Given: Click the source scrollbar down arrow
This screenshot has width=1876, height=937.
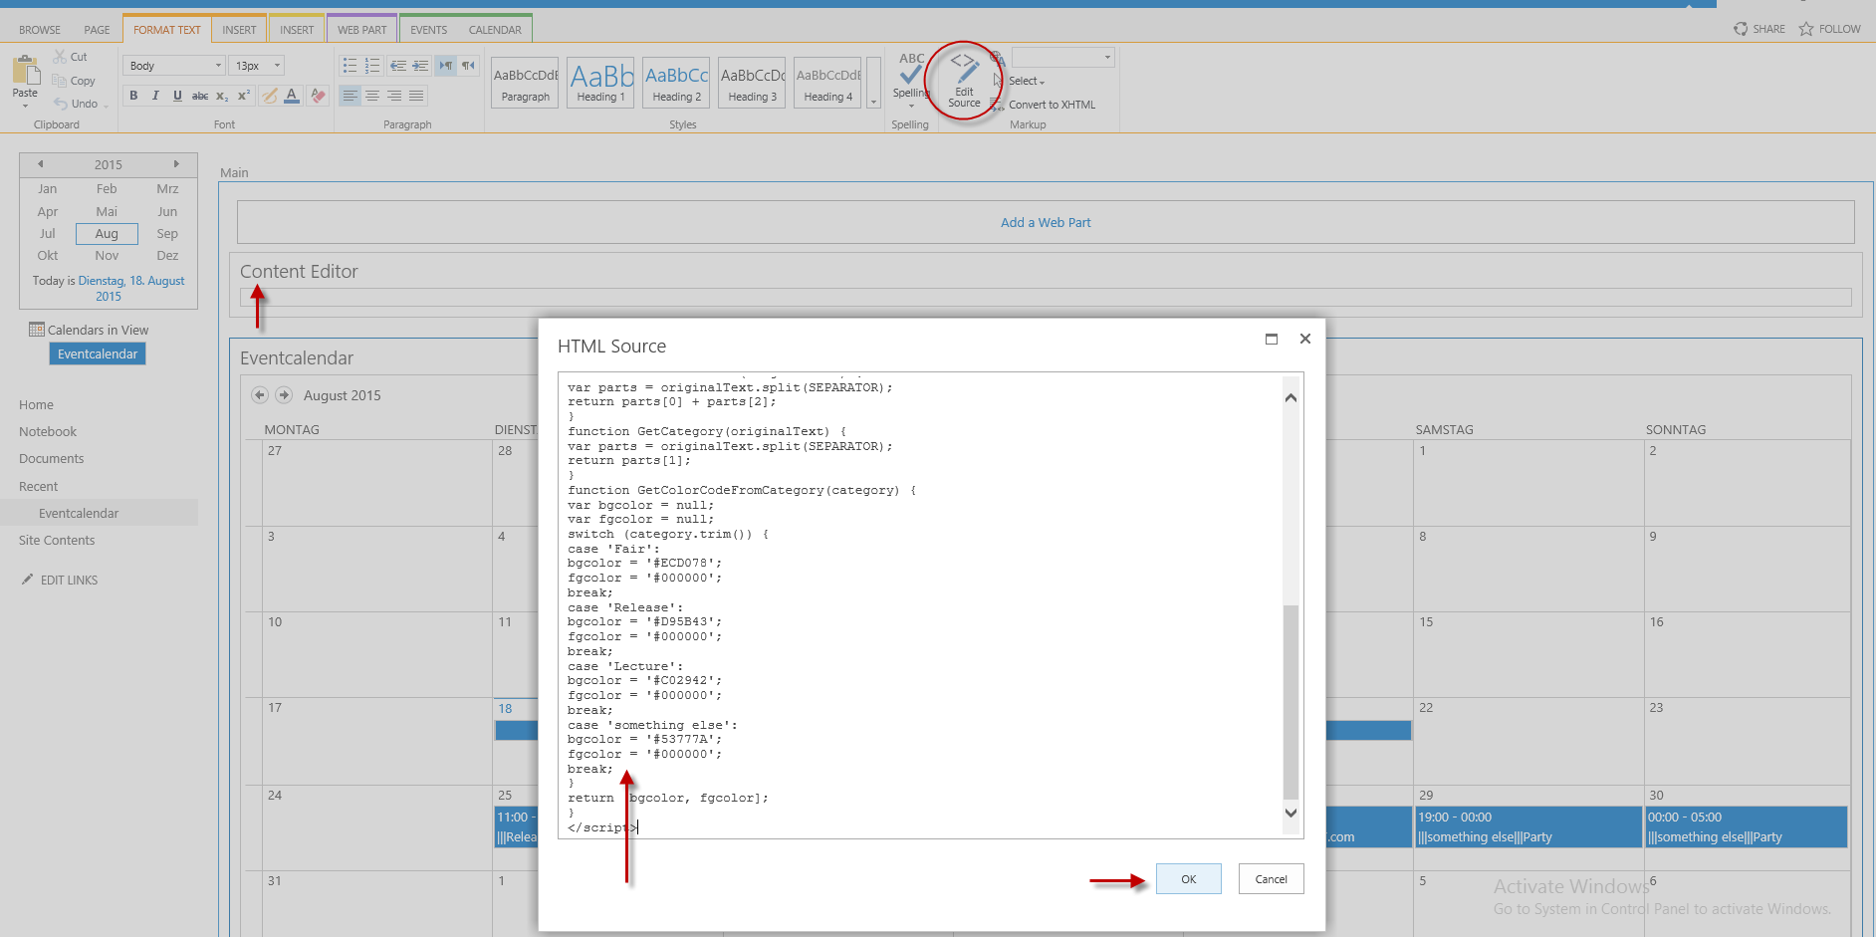Looking at the screenshot, I should click(x=1290, y=813).
